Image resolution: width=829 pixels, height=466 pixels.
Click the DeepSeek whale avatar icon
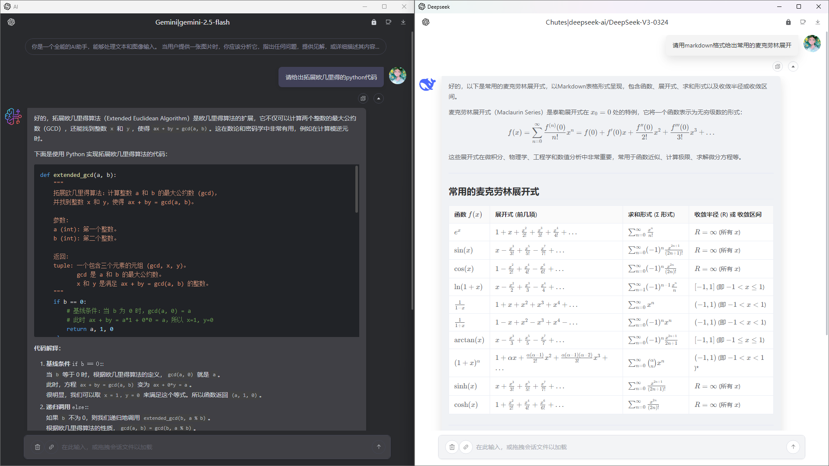tap(427, 84)
